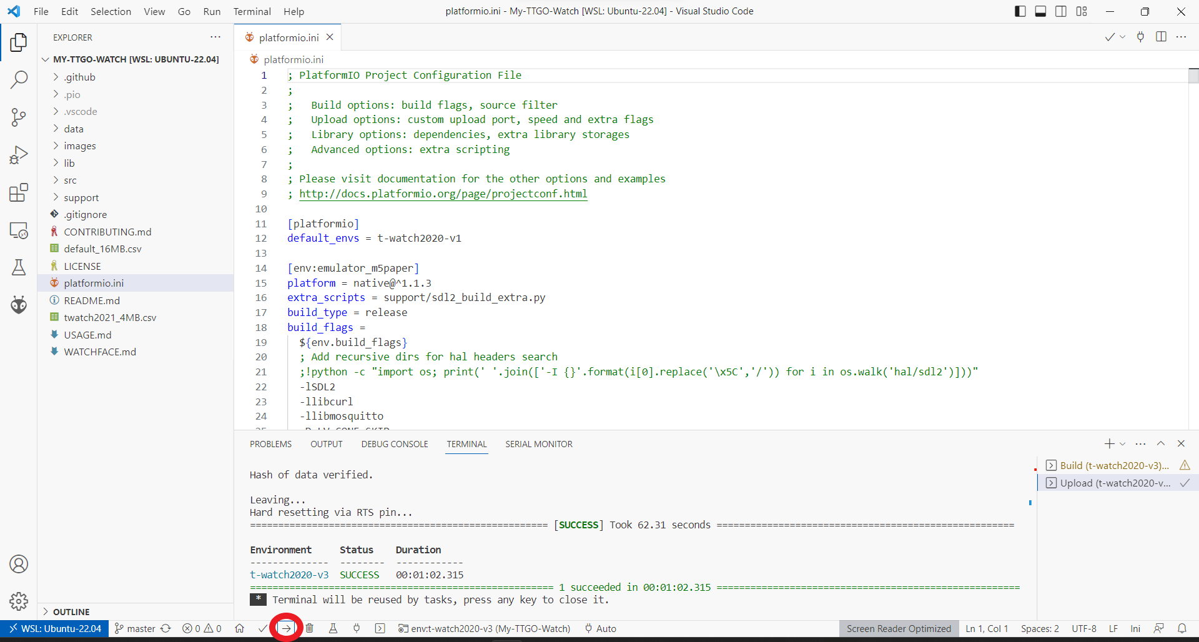1199x642 pixels.
Task: Open the Serial Monitor plug icon
Action: tap(357, 628)
